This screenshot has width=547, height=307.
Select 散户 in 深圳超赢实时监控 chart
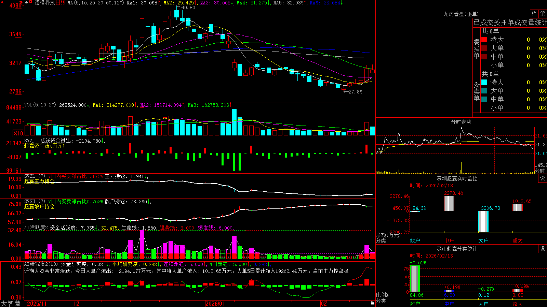(415, 240)
